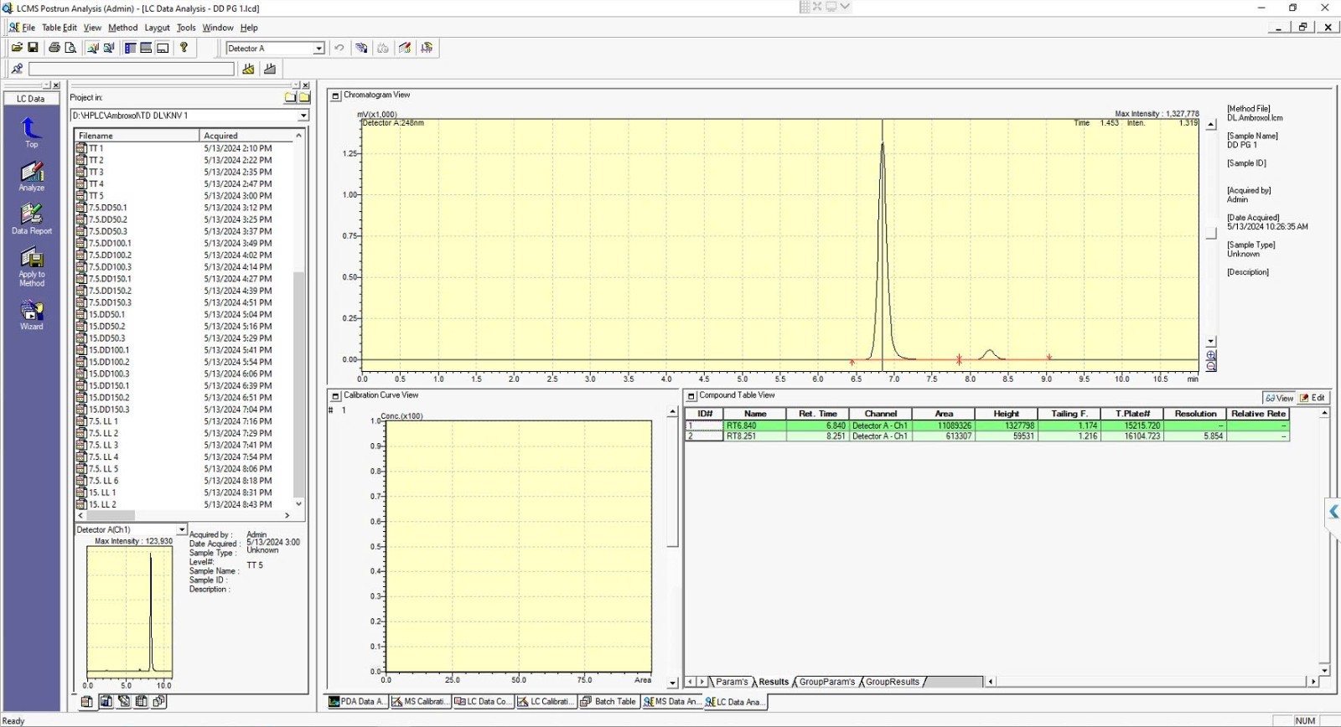Open the Layout menu

(157, 28)
